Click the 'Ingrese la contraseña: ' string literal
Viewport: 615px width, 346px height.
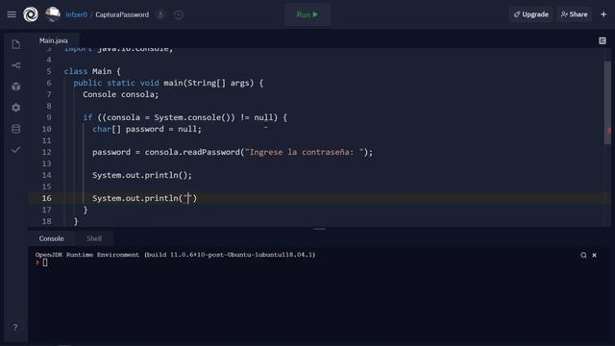pos(305,152)
